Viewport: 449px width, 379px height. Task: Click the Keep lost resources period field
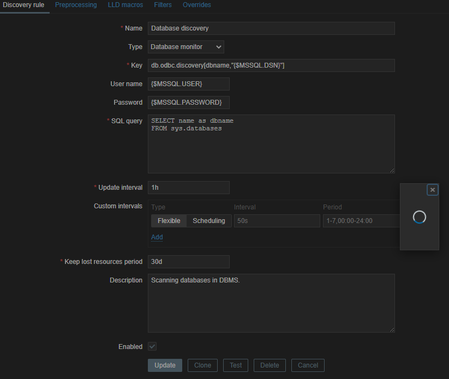click(x=188, y=262)
